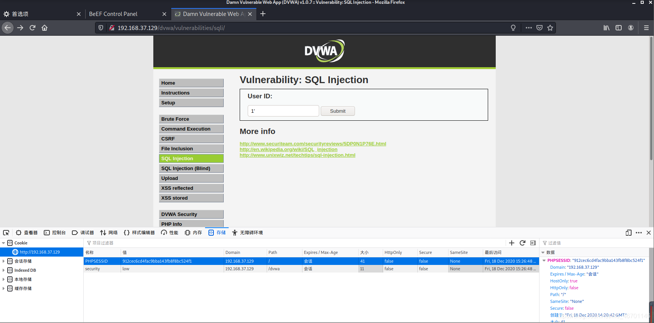
Task: Open the 内存 memory tab
Action: pos(193,233)
